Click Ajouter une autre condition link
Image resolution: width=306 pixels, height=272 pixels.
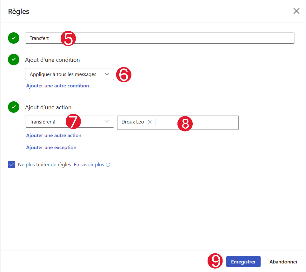point(57,86)
